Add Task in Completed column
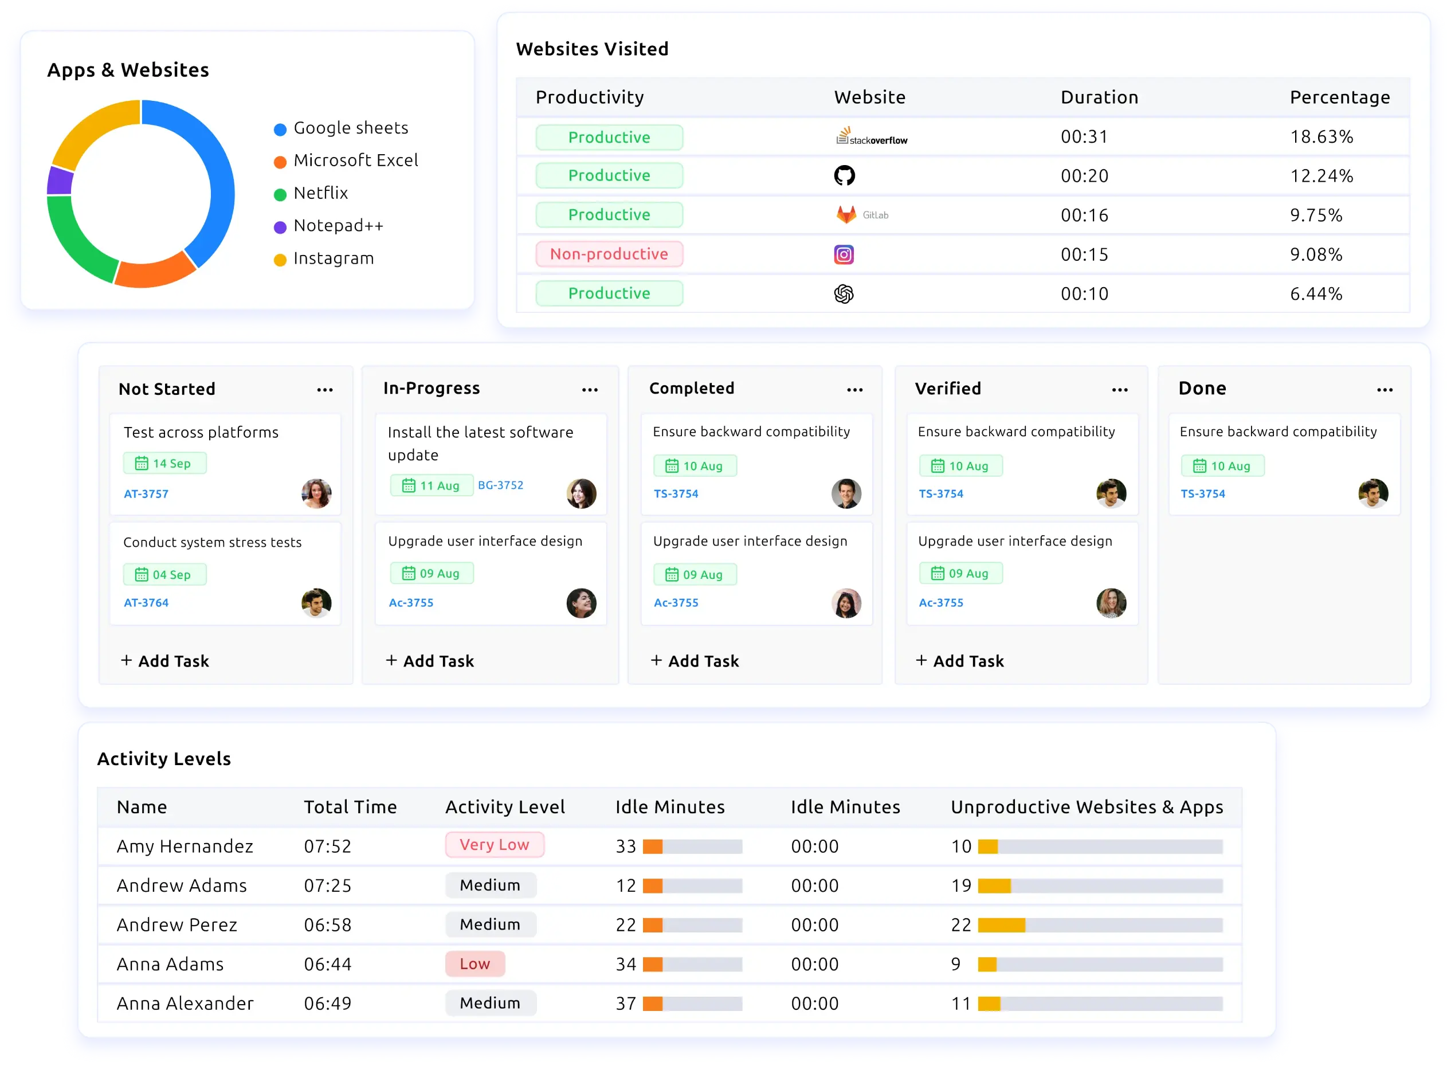The height and width of the screenshot is (1066, 1451). (695, 661)
